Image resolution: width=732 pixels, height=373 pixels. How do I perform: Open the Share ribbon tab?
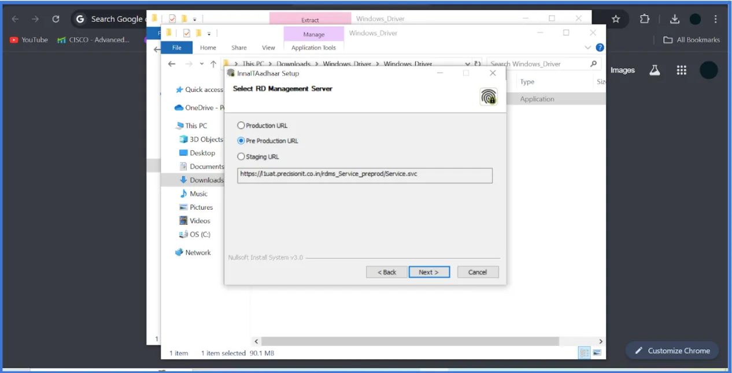point(239,48)
